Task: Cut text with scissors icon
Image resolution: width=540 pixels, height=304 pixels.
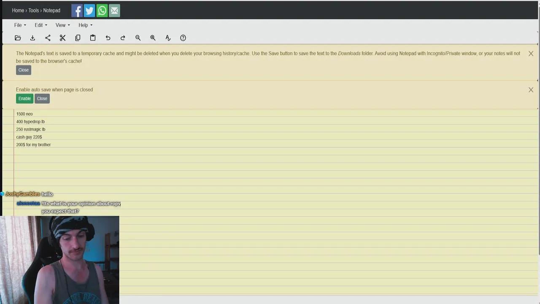Action: (x=62, y=38)
